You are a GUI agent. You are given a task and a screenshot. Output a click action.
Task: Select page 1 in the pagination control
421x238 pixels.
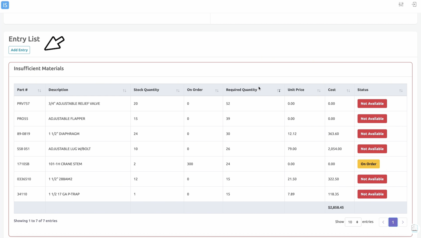(393, 222)
